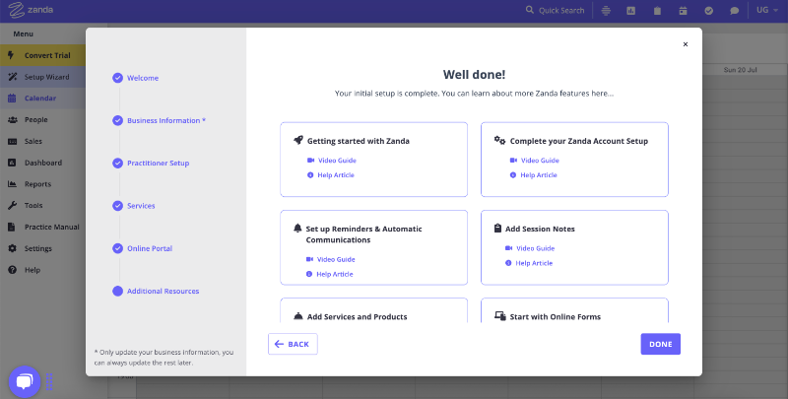
Task: Open Dashboard in sidebar
Action: tap(42, 163)
